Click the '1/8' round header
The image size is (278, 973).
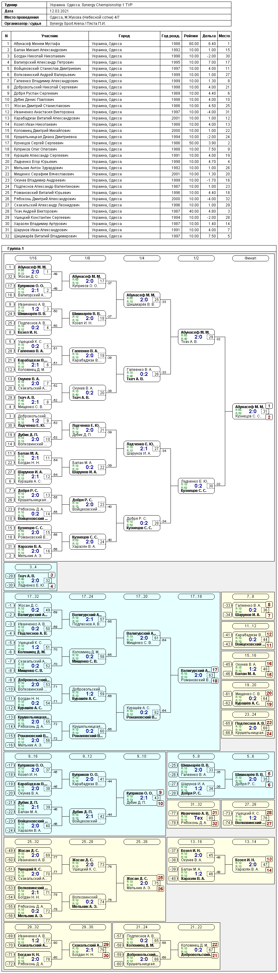87,258
